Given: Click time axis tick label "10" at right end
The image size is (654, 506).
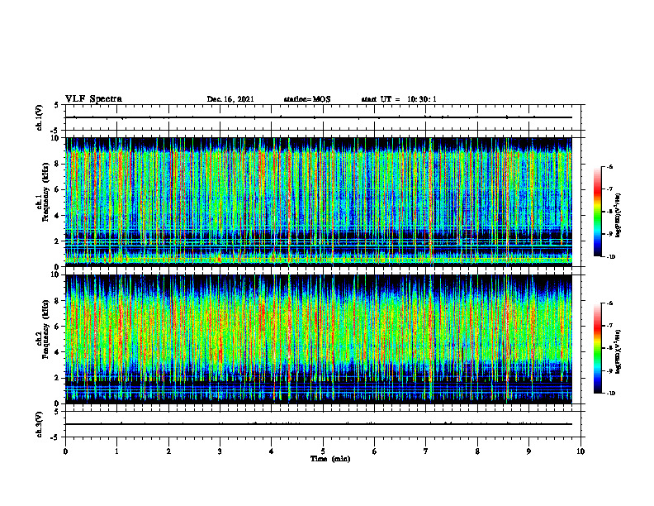Looking at the screenshot, I should click(581, 451).
